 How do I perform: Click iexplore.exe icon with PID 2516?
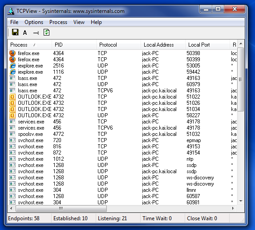click(x=12, y=66)
